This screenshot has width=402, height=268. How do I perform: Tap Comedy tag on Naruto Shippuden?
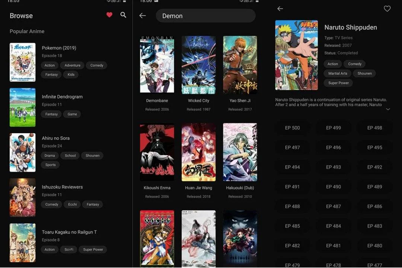click(355, 64)
